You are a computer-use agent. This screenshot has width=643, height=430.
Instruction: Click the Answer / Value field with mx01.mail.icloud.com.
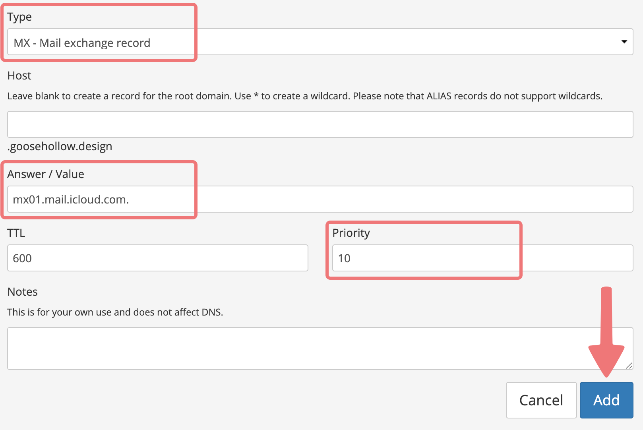point(320,199)
